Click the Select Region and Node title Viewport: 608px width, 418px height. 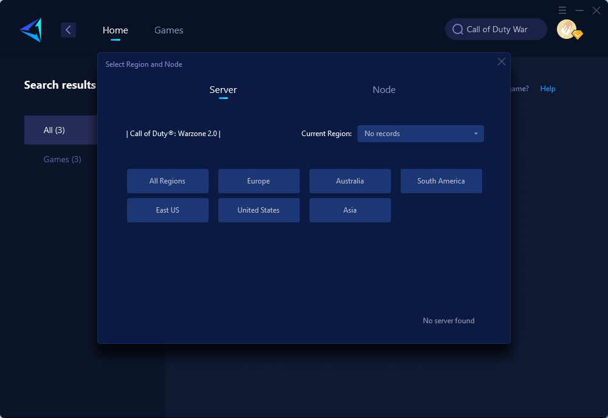pos(144,64)
